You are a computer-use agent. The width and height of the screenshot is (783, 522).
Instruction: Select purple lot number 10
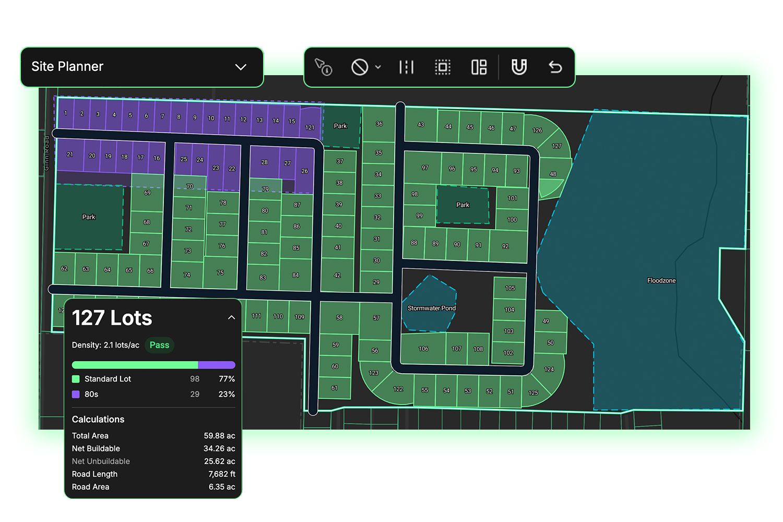tap(211, 118)
